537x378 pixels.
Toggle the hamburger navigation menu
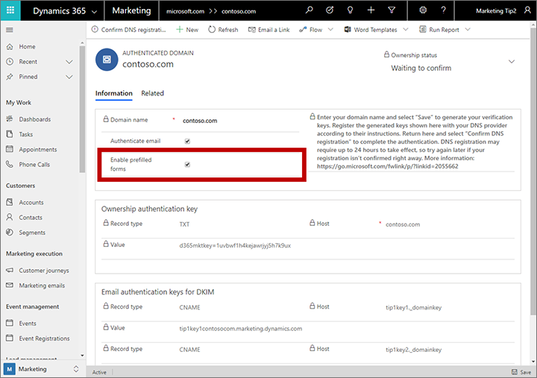pyautogui.click(x=10, y=30)
